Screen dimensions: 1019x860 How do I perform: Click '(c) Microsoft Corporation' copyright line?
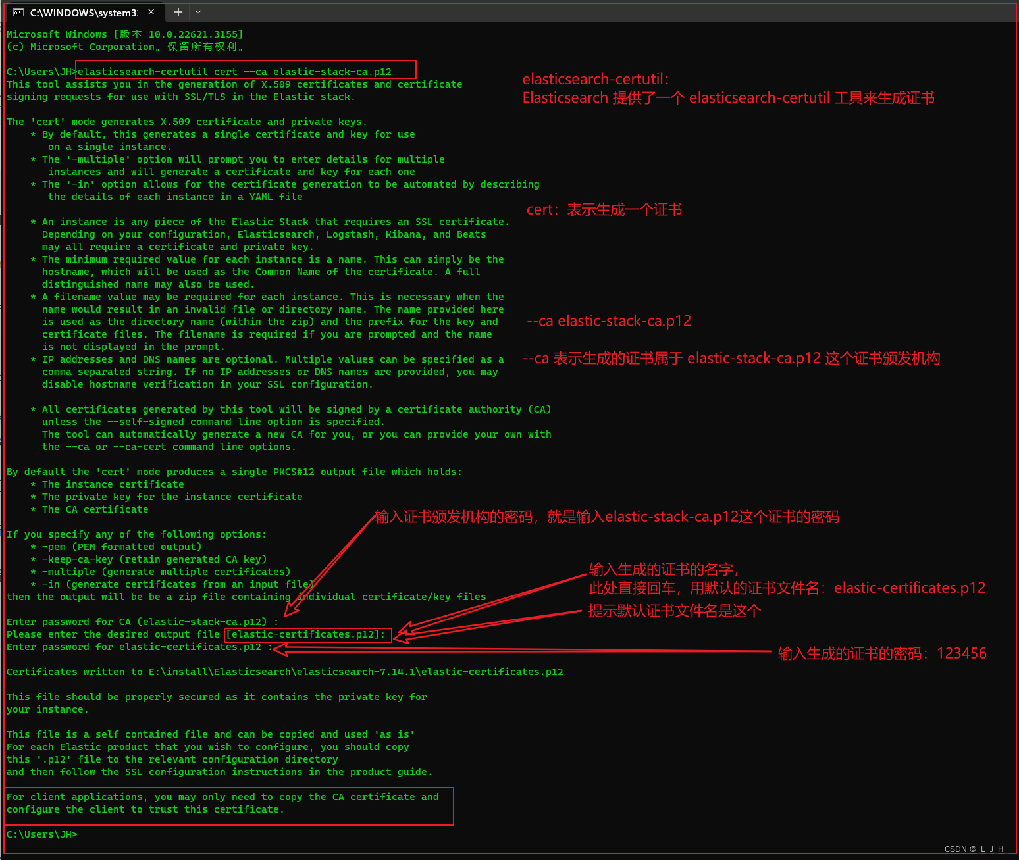click(x=125, y=47)
